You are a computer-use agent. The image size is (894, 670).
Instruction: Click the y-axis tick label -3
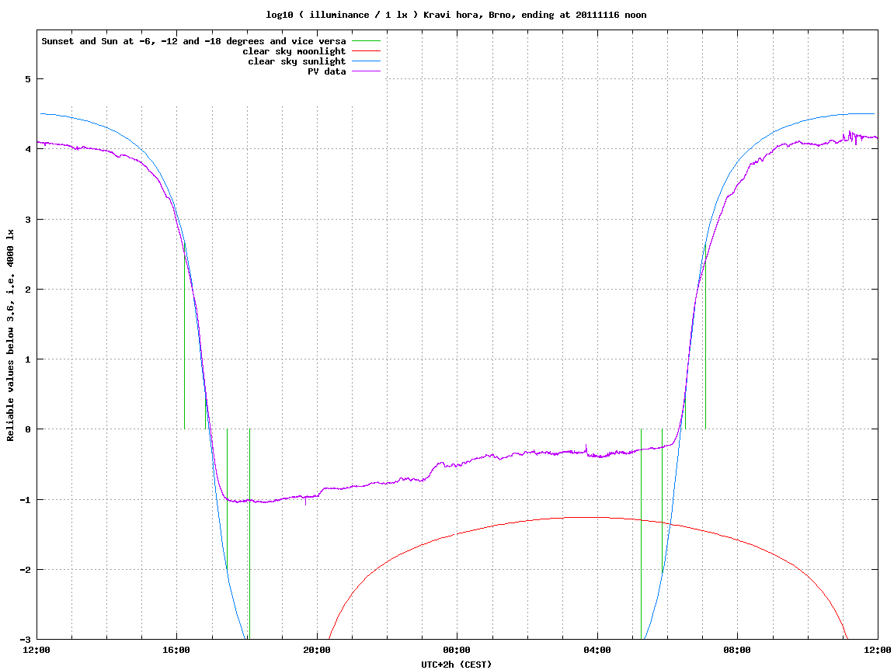[25, 640]
